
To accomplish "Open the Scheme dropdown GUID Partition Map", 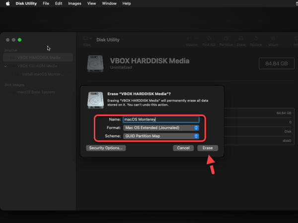I will (x=161, y=136).
